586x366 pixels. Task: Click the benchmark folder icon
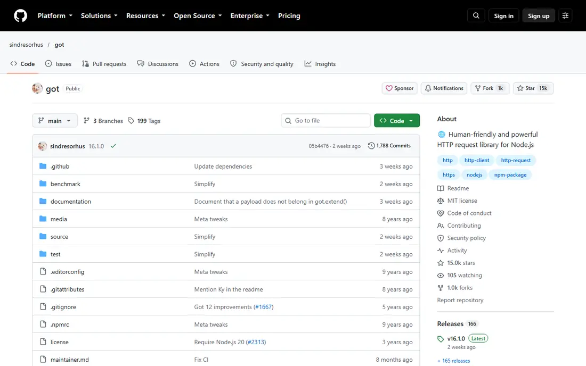(43, 184)
